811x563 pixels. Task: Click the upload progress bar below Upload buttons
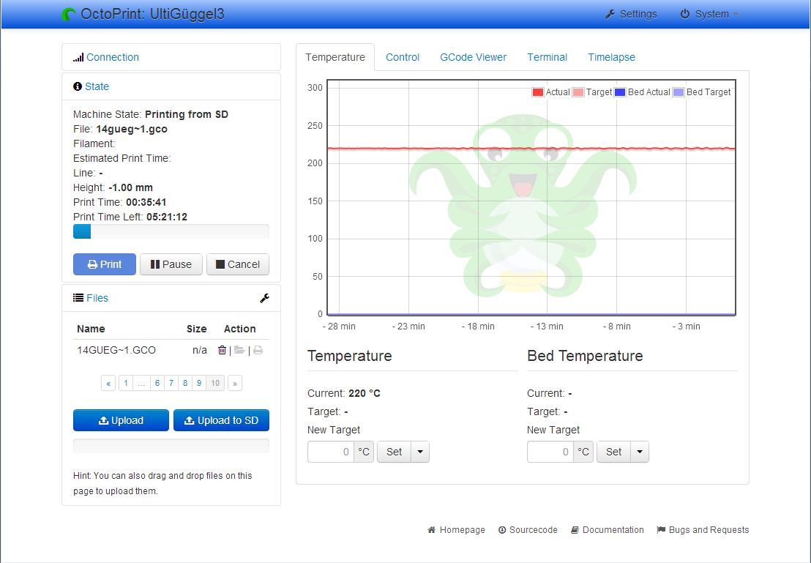point(171,446)
